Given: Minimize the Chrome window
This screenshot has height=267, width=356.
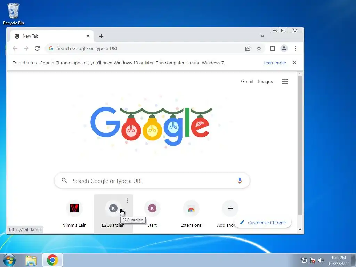Looking at the screenshot, I should pos(275,31).
